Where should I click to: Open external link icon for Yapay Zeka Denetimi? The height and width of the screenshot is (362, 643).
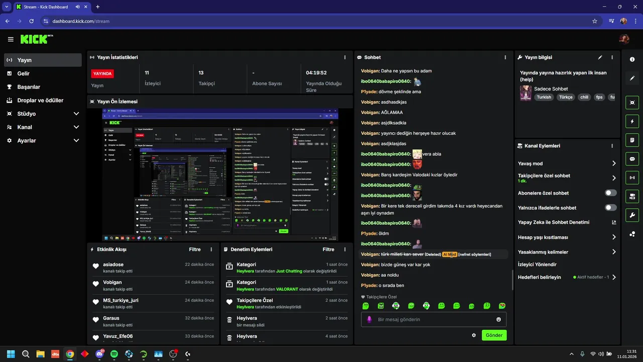pyautogui.click(x=613, y=222)
